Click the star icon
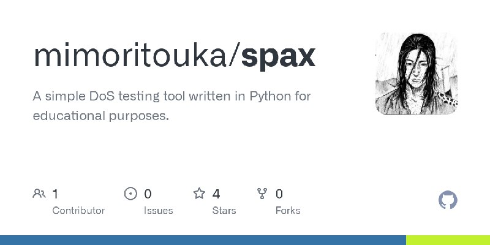Viewport: 490px width, 245px height. [199, 194]
